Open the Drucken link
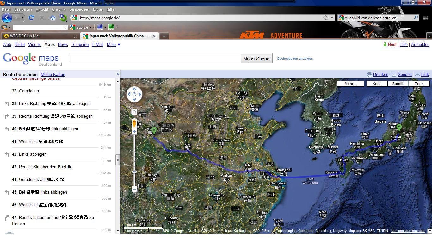The width and height of the screenshot is (432, 243). click(x=380, y=74)
